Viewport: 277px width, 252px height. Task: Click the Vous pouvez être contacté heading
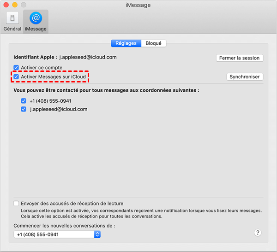point(106,90)
